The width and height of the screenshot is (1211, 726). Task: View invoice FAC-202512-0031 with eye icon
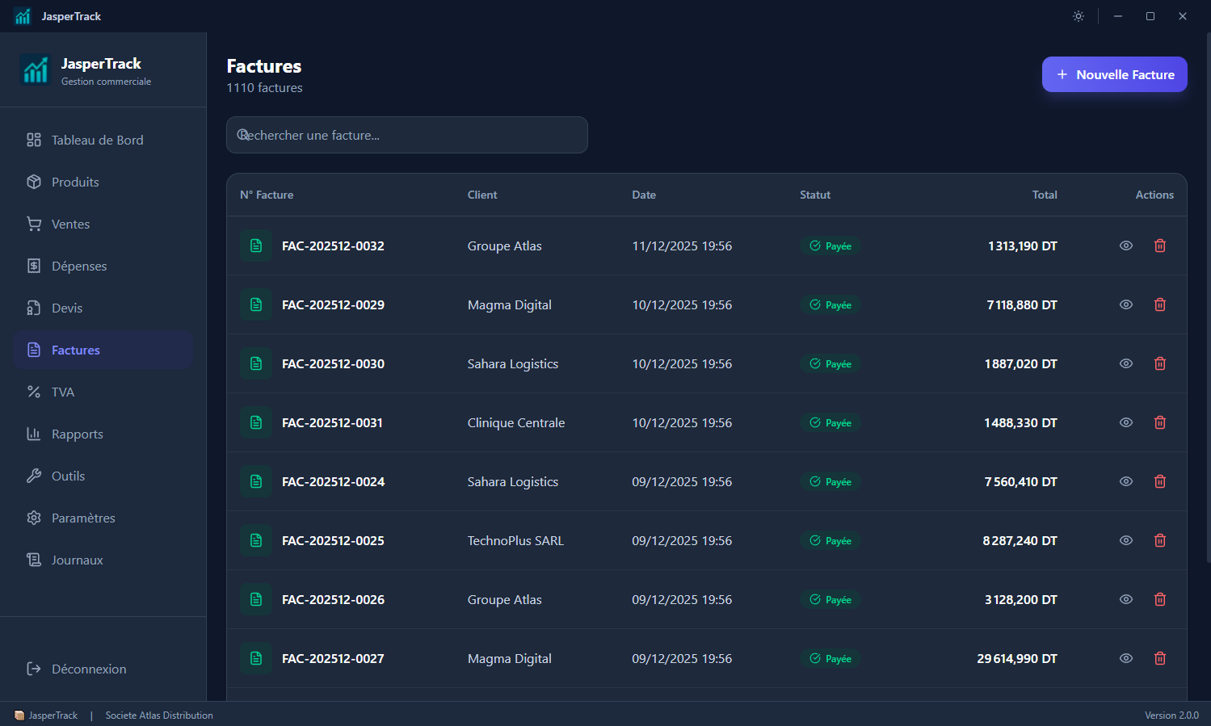pos(1126,422)
